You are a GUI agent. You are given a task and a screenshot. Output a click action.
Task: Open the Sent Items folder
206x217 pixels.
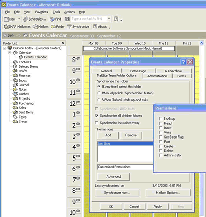point(23,112)
